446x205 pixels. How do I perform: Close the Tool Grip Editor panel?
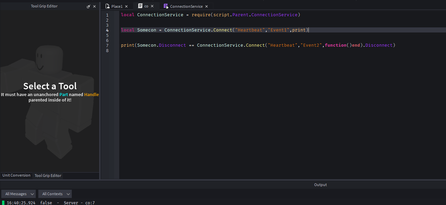(94, 6)
